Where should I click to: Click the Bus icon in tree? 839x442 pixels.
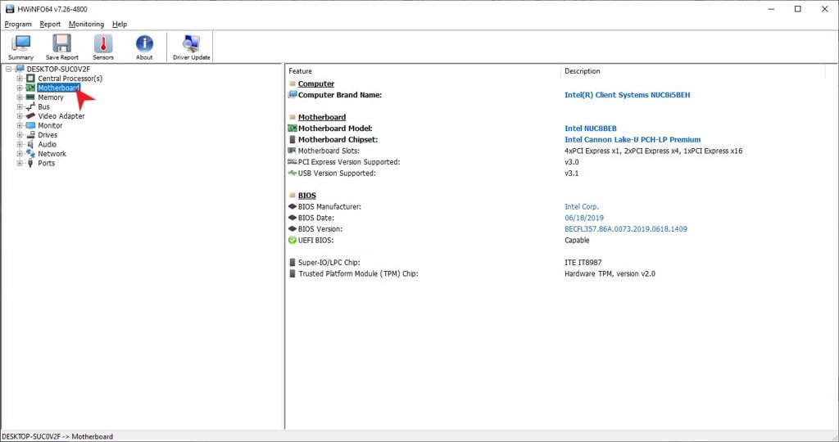[30, 107]
